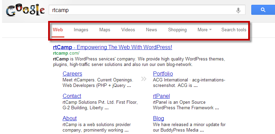Open the About sitelink
The width and height of the screenshot is (275, 134).
(70, 119)
